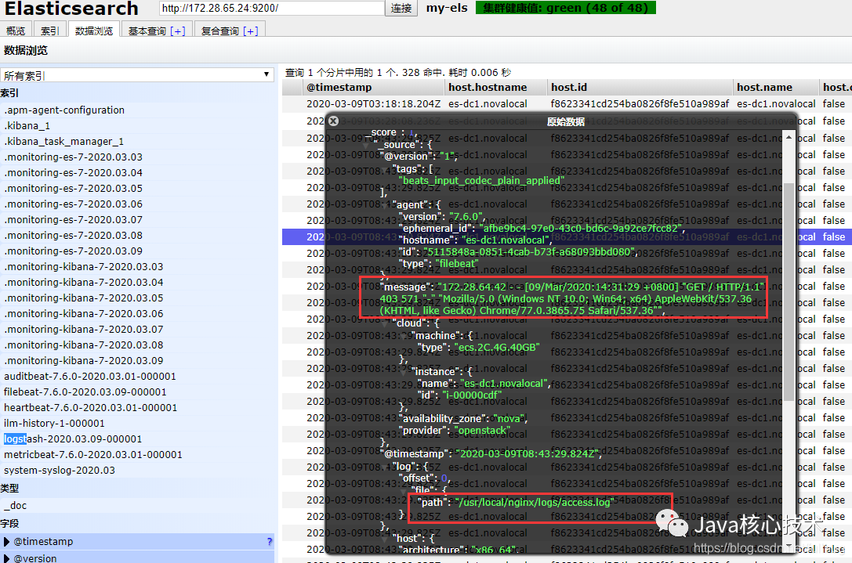Viewport: 852px width, 563px height.
Task: Open the 基本查询 tab
Action: tap(147, 31)
